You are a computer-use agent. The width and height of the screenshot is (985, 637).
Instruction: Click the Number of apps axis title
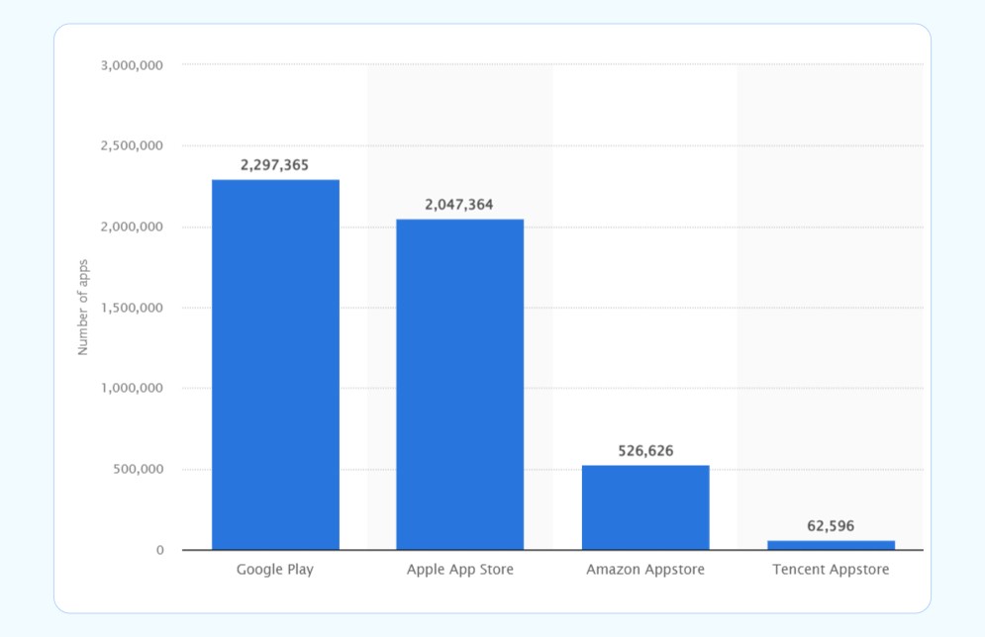(83, 308)
